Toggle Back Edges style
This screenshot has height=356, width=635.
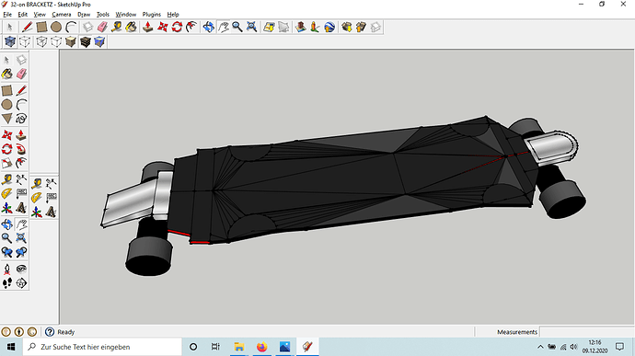[25, 41]
